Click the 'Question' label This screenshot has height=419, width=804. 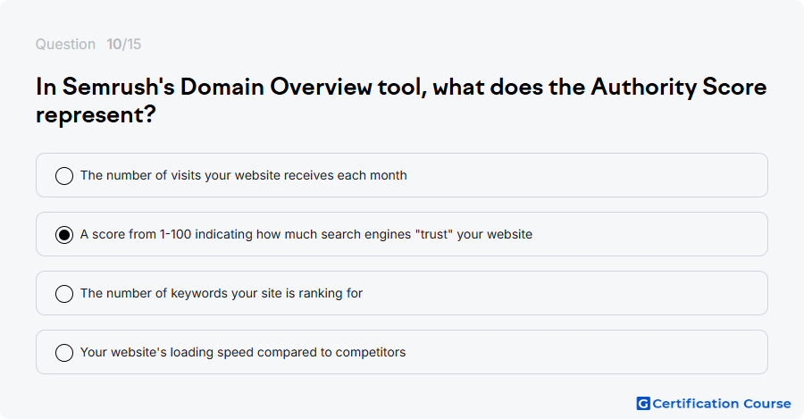click(65, 44)
